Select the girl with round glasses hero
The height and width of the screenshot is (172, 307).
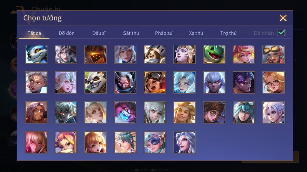(x=274, y=82)
